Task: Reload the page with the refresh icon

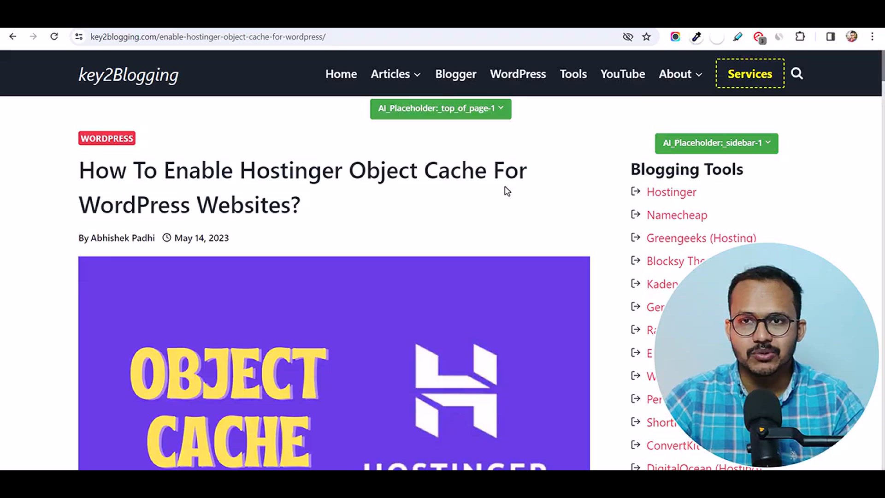Action: pos(54,36)
